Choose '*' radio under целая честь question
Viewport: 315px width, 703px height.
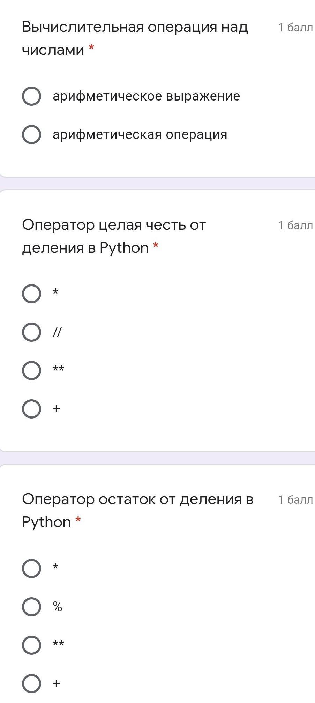tap(31, 294)
